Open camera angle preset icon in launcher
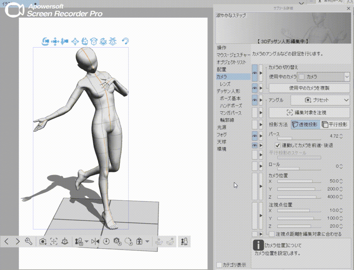Image resolution: width=354 pixels, height=270 pixels. (43, 242)
